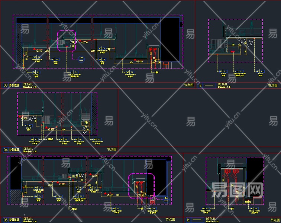Image resolution: width=281 pixels, height=223 pixels.
Task: Click the detail label "b" title tag
Action: pyautogui.click(x=188, y=220)
